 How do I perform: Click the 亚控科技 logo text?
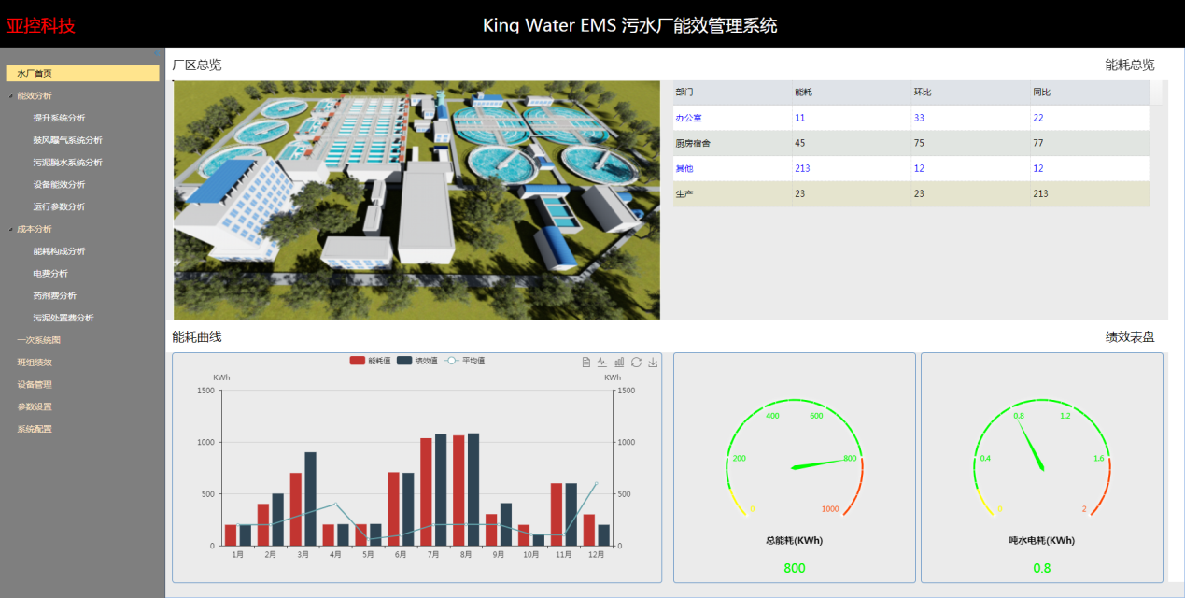click(41, 25)
